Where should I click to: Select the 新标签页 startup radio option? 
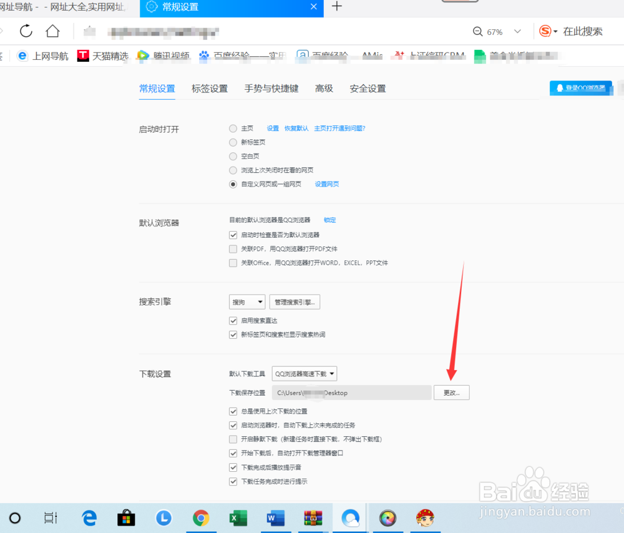233,142
